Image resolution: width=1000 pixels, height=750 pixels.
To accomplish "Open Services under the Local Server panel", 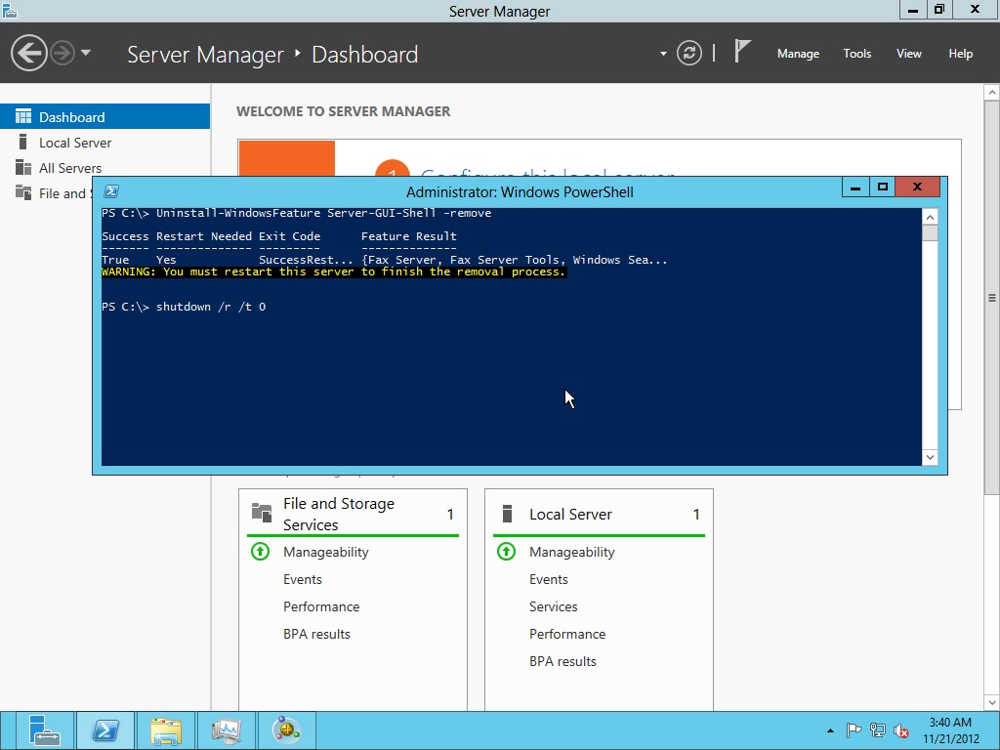I will [x=554, y=606].
